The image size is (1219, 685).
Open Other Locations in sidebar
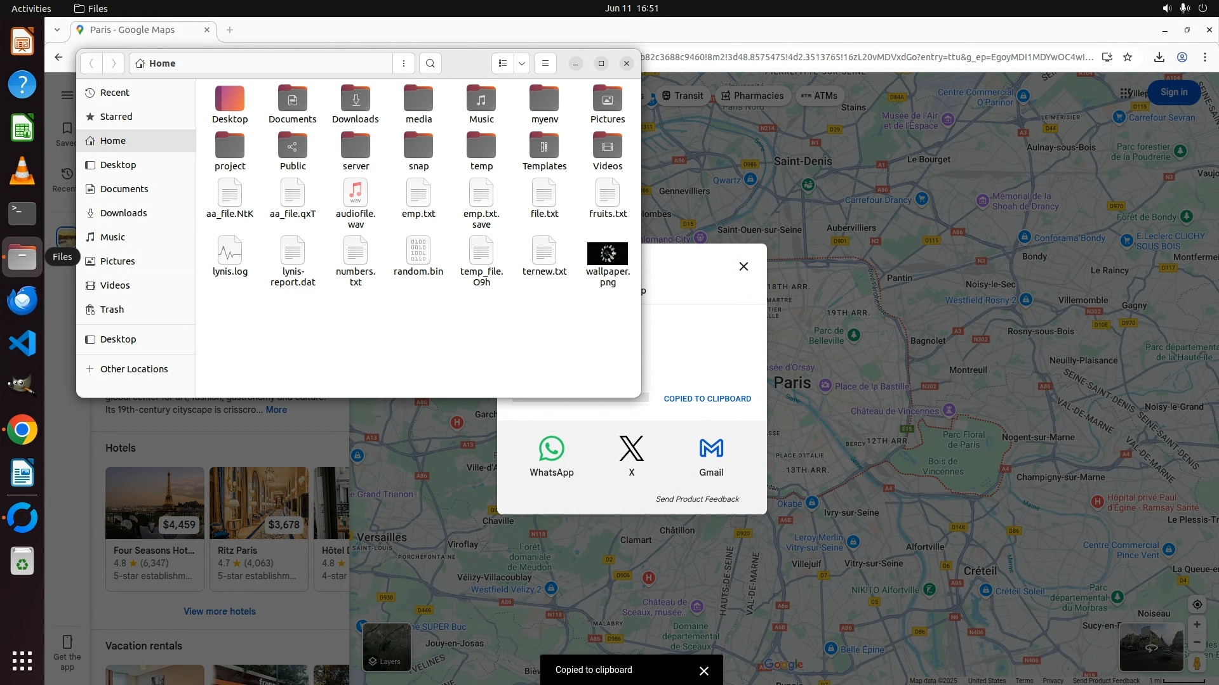pyautogui.click(x=133, y=369)
